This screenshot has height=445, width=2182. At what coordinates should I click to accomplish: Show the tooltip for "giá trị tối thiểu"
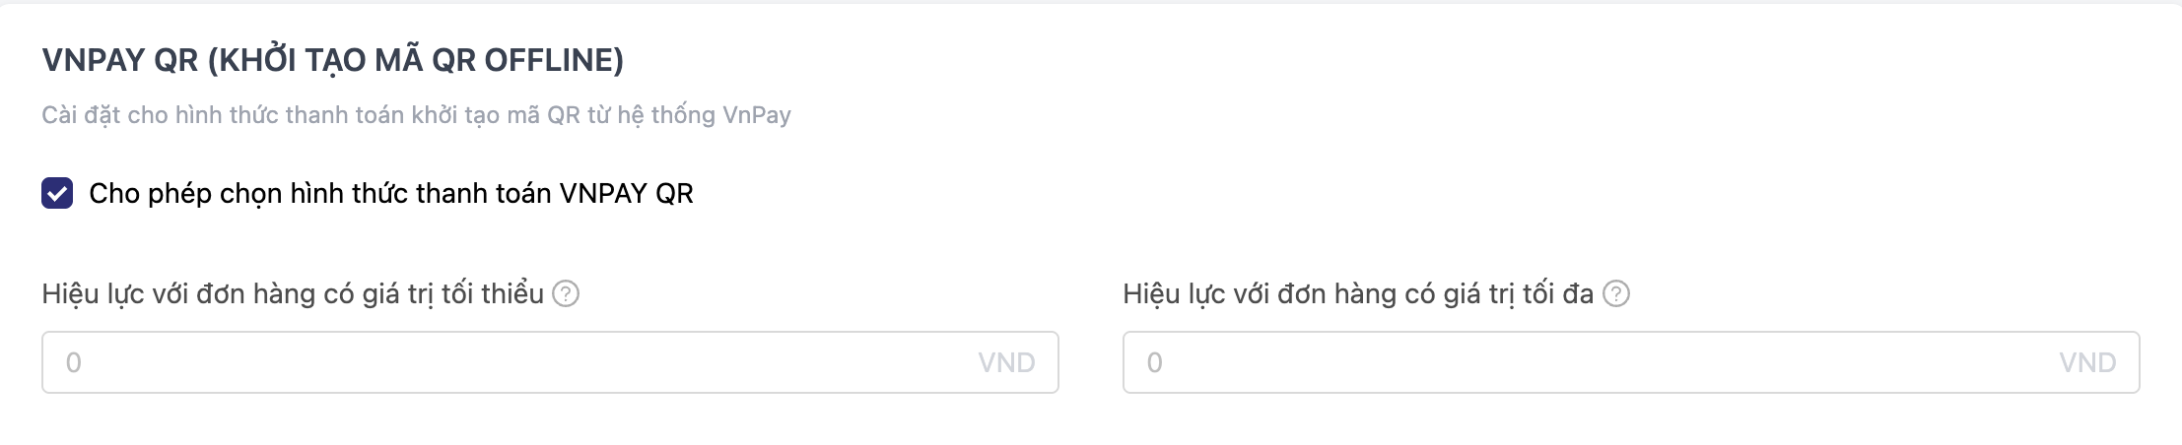pos(566,293)
